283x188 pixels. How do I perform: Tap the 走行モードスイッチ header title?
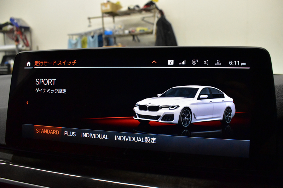[x=56, y=63]
